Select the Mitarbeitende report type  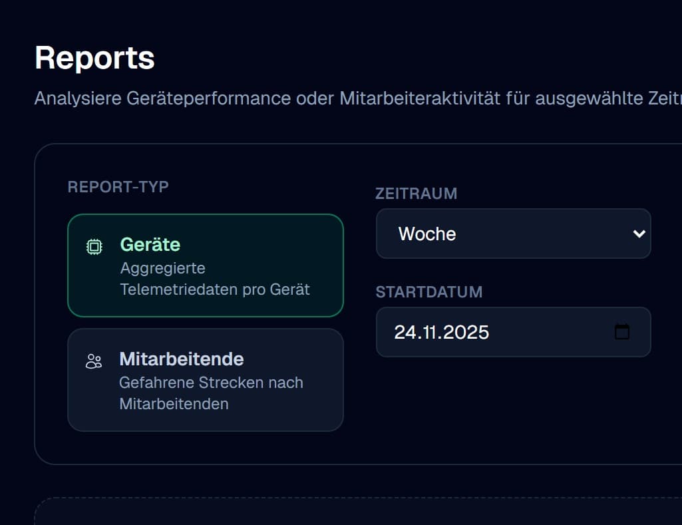pyautogui.click(x=205, y=379)
